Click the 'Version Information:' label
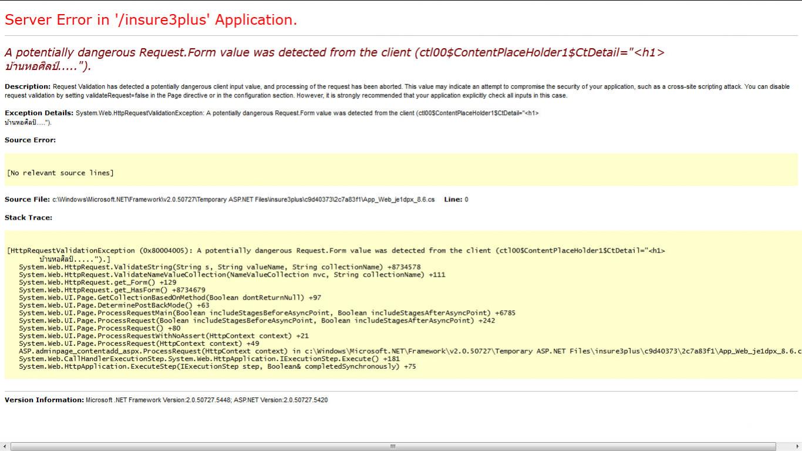 click(44, 400)
